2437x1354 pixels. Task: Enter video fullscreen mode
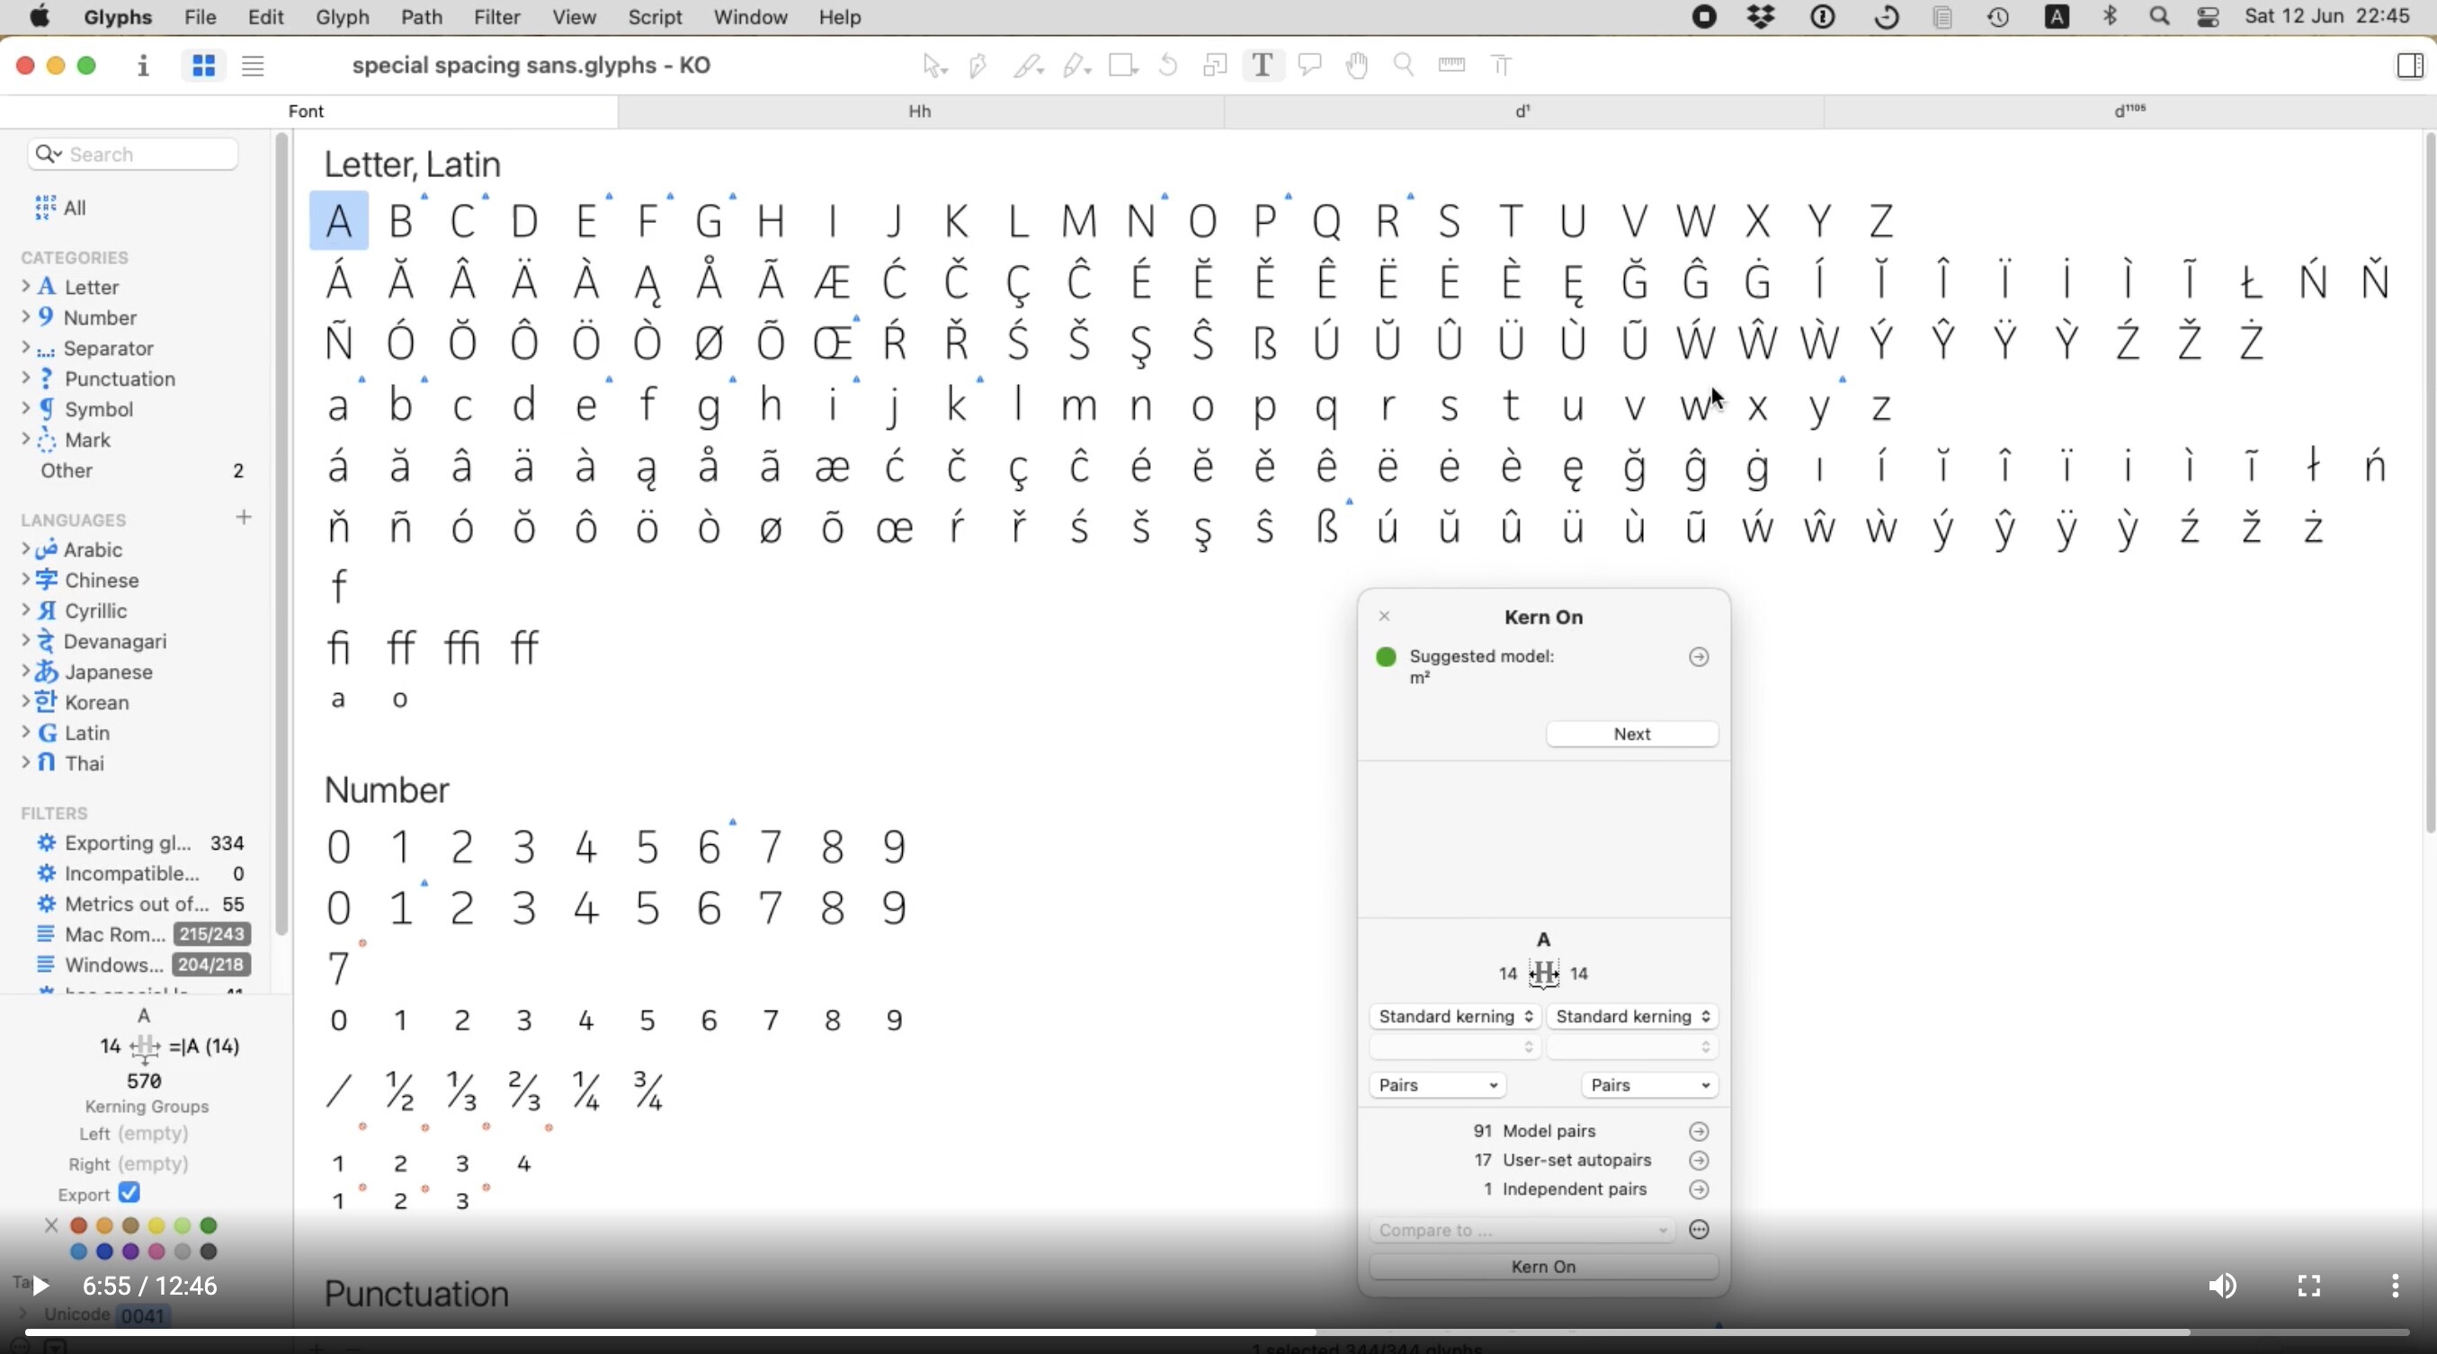2309,1286
